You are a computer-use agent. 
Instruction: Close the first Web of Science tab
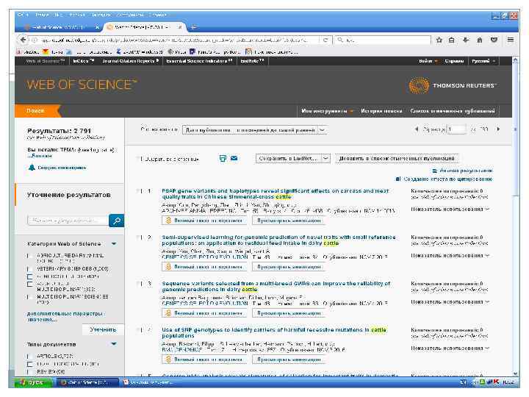pos(97,26)
